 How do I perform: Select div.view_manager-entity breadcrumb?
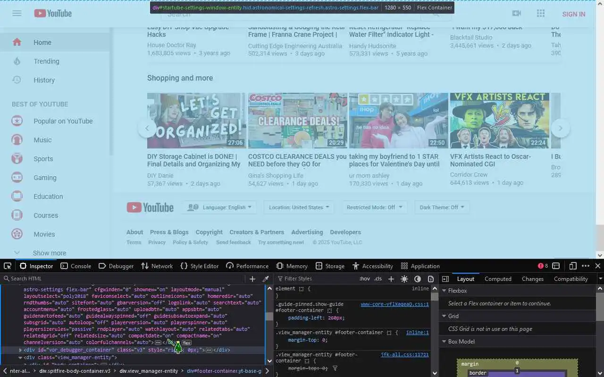pyautogui.click(x=149, y=371)
